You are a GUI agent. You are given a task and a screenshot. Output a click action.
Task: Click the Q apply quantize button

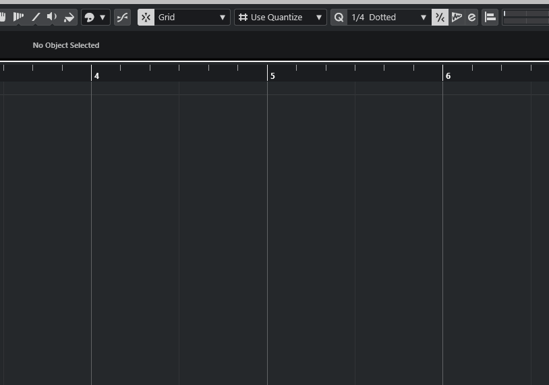[339, 17]
